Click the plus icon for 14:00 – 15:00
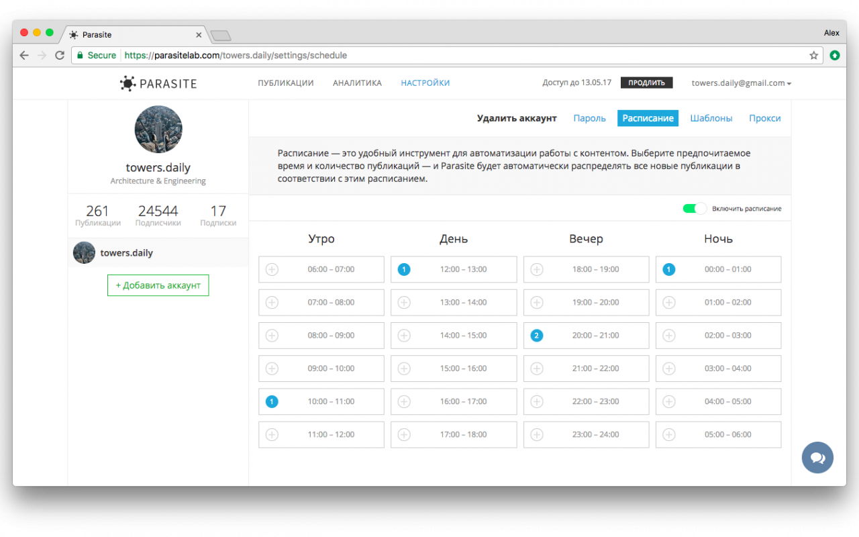 click(x=404, y=335)
